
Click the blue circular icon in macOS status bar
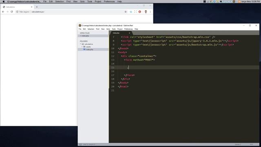214,2
